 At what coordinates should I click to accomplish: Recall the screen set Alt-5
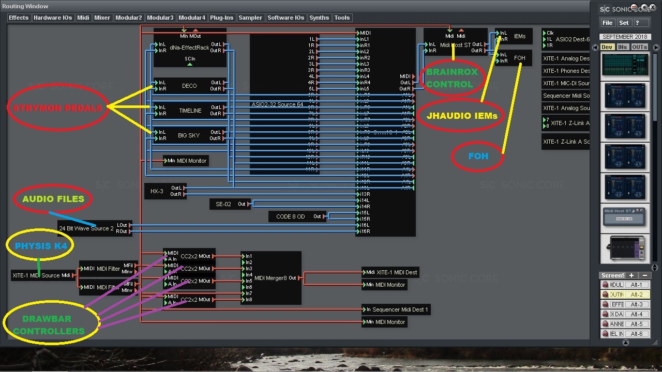point(636,324)
